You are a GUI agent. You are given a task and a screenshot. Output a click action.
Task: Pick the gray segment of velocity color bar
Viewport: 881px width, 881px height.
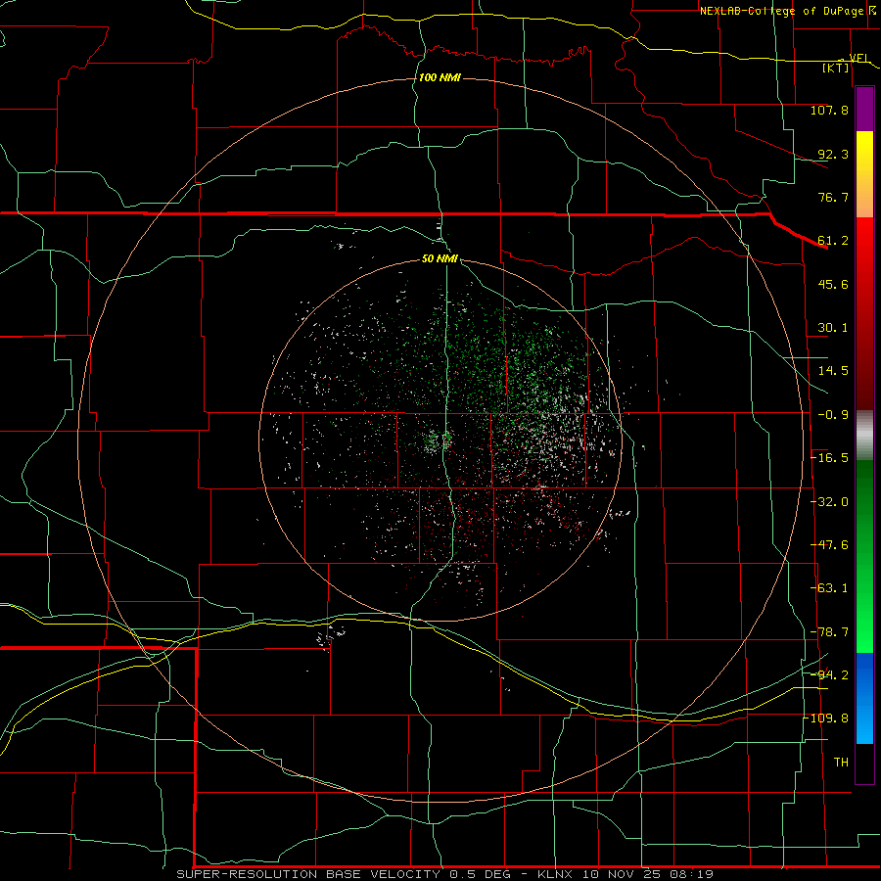click(864, 436)
